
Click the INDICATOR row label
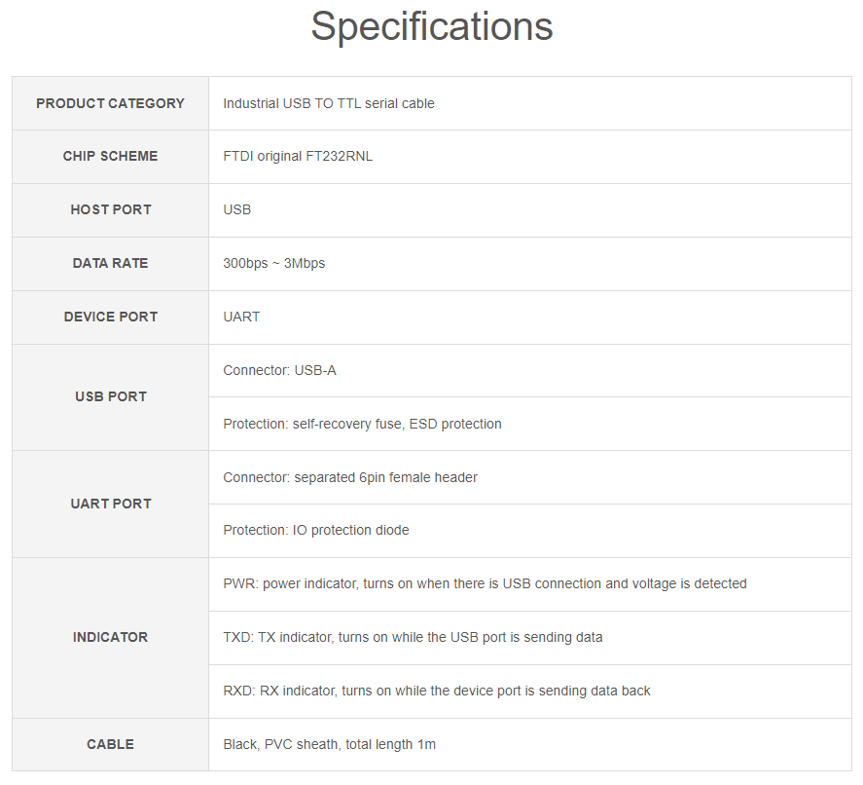110,637
